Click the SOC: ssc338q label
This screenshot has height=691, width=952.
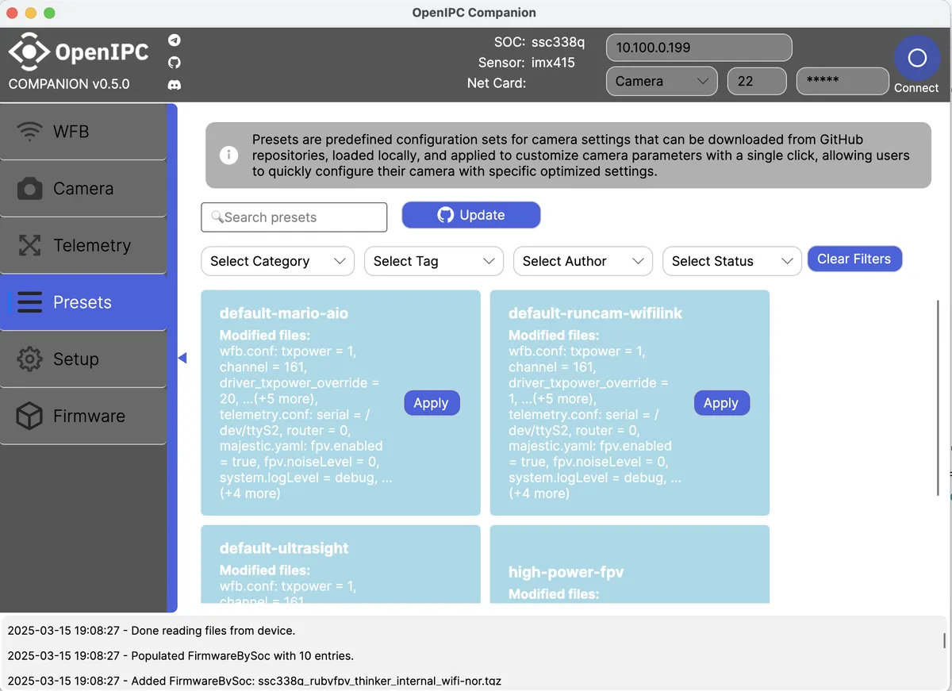click(539, 42)
